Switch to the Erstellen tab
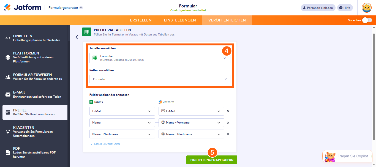Screen dimensions: 376x167 click(141, 20)
